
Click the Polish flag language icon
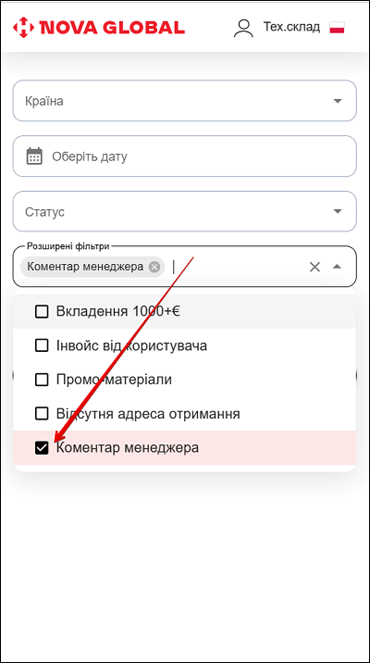337,28
